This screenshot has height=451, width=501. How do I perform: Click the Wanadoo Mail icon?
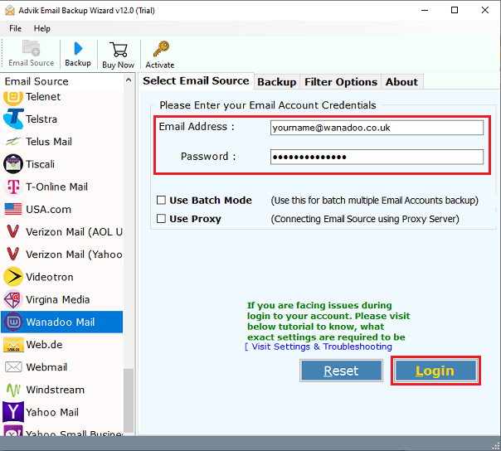[13, 322]
